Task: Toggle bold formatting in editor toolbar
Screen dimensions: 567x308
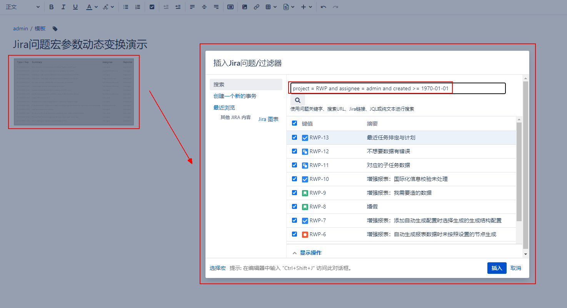Action: 52,7
